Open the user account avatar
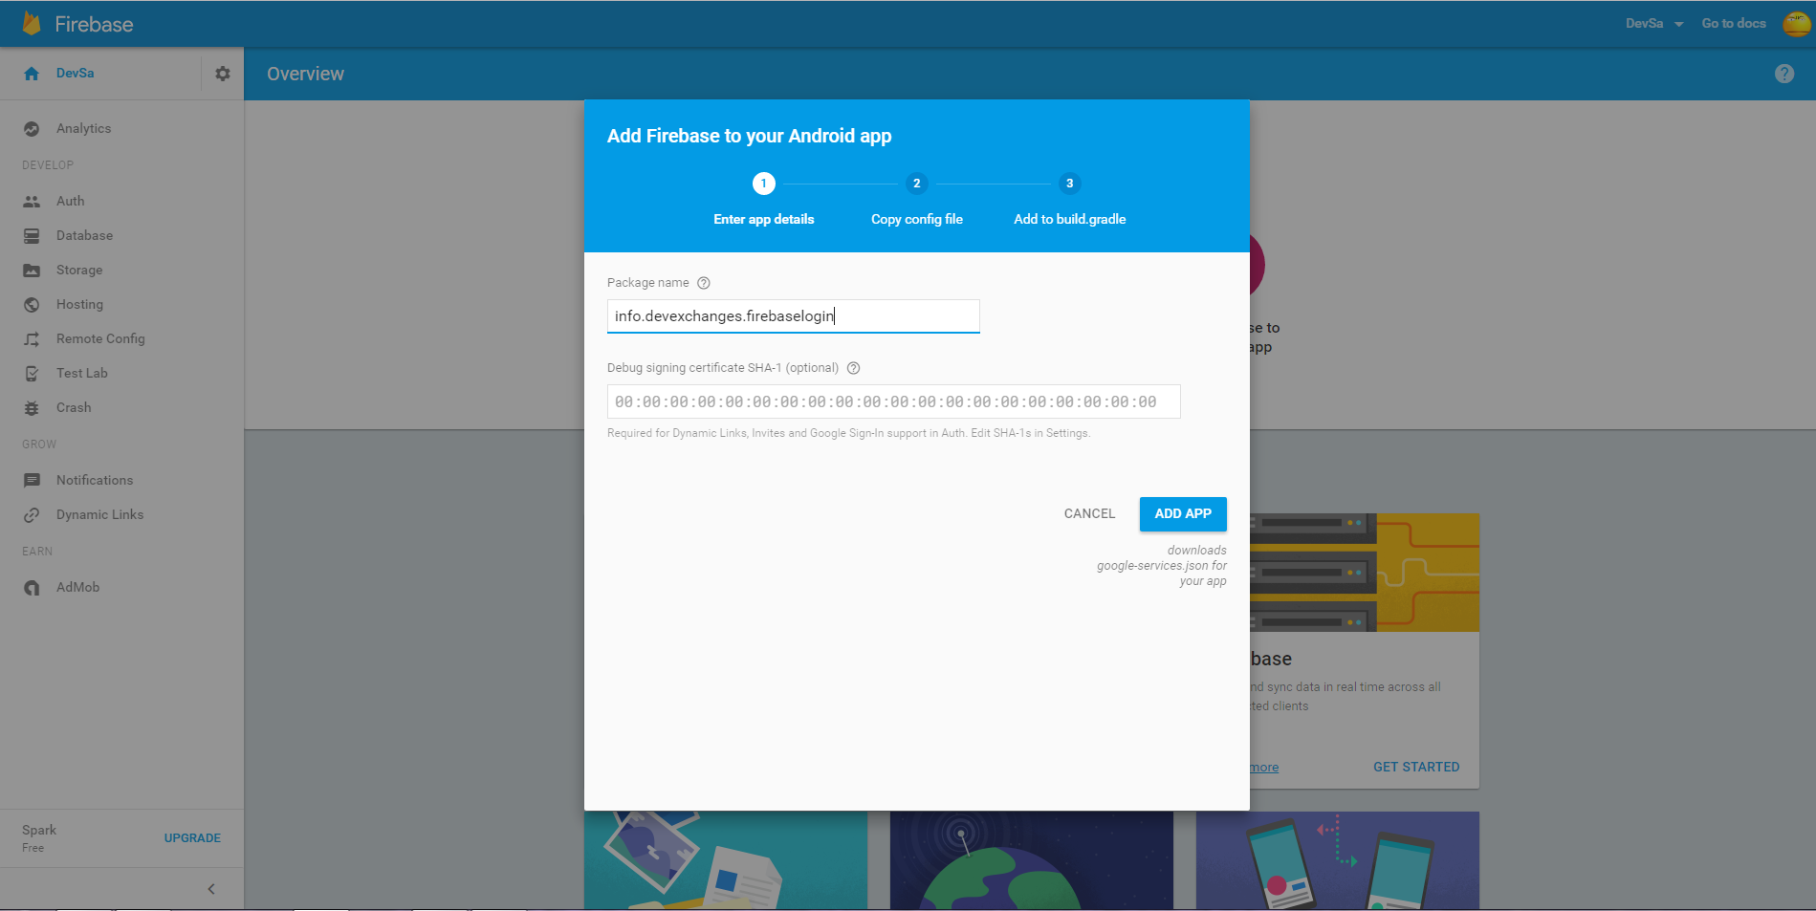The height and width of the screenshot is (911, 1816). [x=1797, y=24]
